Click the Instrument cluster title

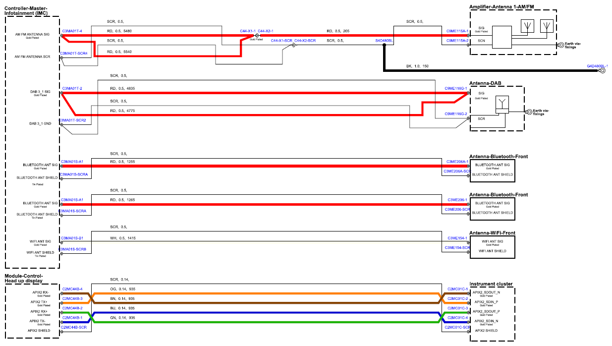coord(491,284)
